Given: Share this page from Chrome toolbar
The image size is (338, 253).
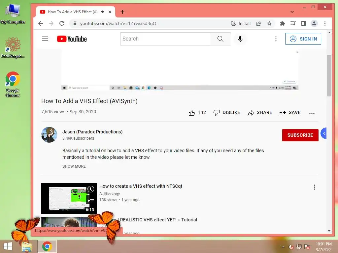Looking at the screenshot, I should (259, 23).
